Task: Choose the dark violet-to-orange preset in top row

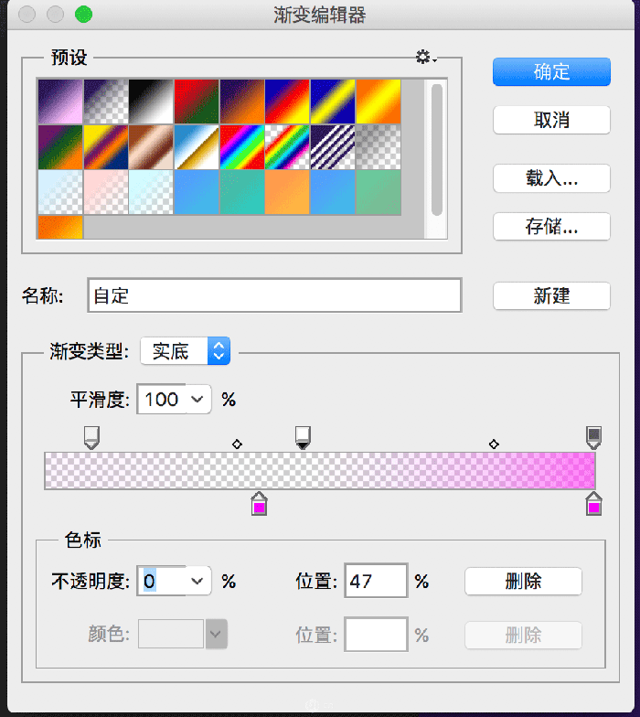Action: (242, 102)
